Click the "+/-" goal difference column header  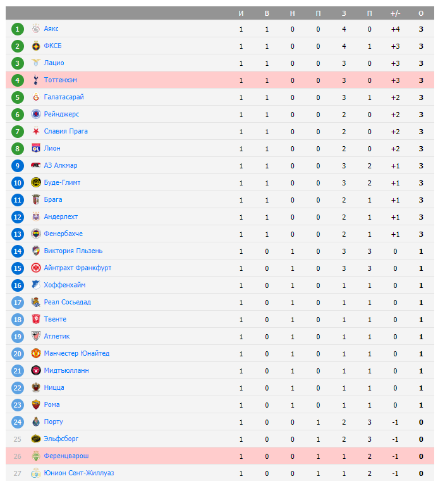click(395, 13)
